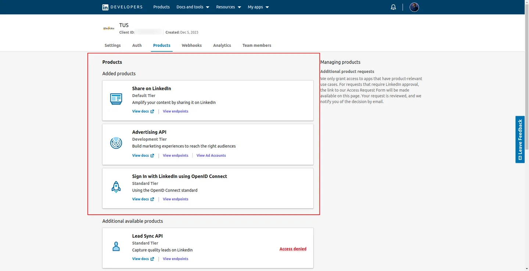Click the Additional available products heading
Image resolution: width=529 pixels, height=271 pixels.
click(x=133, y=221)
